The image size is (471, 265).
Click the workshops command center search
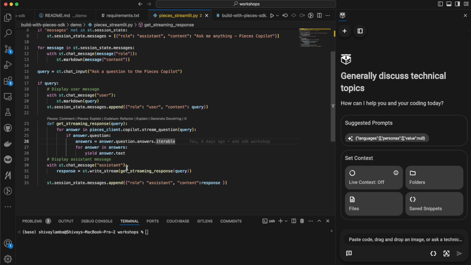click(x=246, y=4)
